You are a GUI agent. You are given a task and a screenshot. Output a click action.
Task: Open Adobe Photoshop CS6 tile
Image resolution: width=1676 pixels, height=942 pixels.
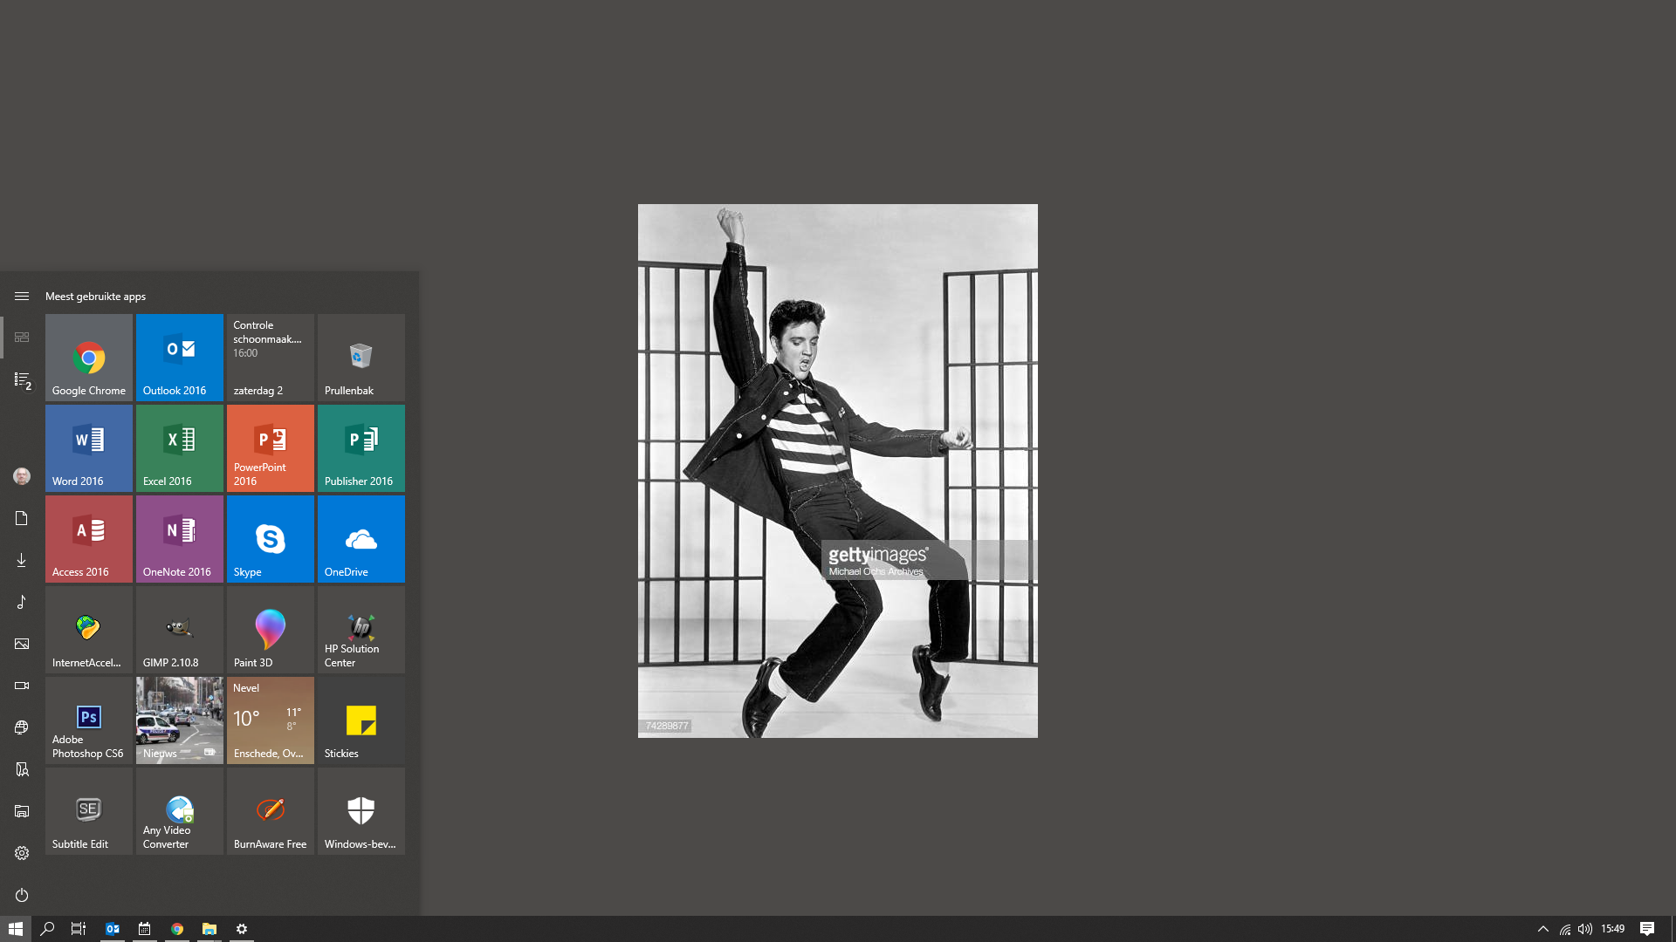tap(89, 720)
